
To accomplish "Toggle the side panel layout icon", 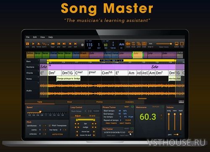I will pyautogui.click(x=182, y=44).
